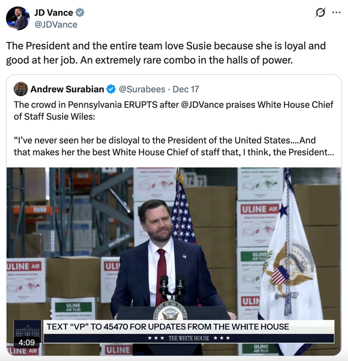Click the 4:09 video duration badge
The width and height of the screenshot is (348, 361).
point(26,342)
